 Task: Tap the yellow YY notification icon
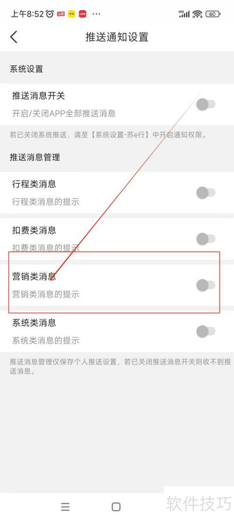pyautogui.click(x=72, y=14)
